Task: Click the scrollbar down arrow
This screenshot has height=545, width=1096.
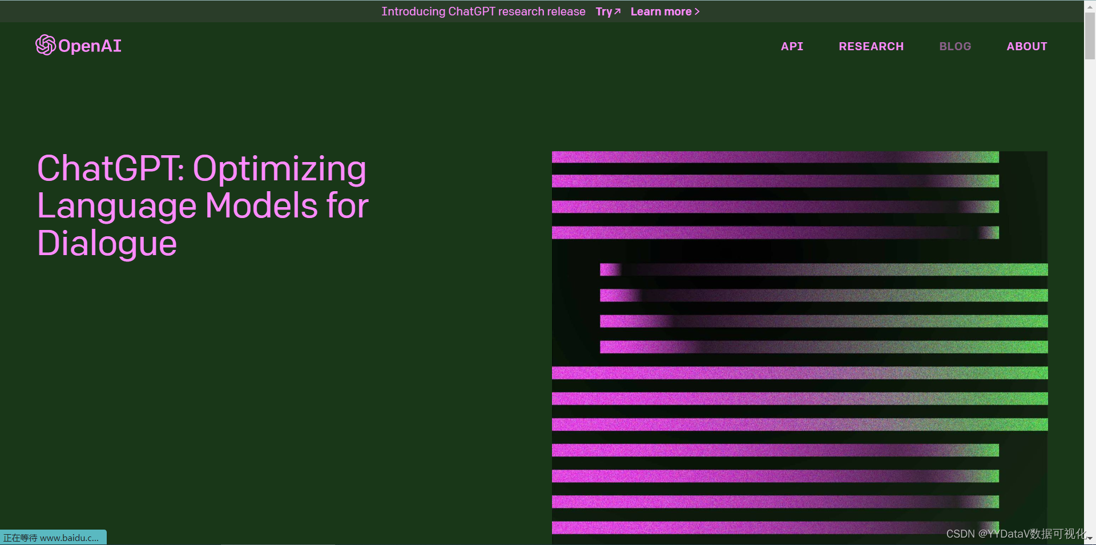Action: click(1090, 538)
